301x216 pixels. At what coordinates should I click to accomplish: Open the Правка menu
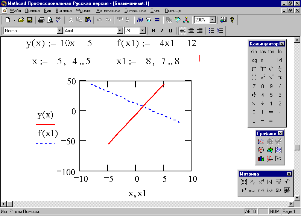click(x=32, y=10)
